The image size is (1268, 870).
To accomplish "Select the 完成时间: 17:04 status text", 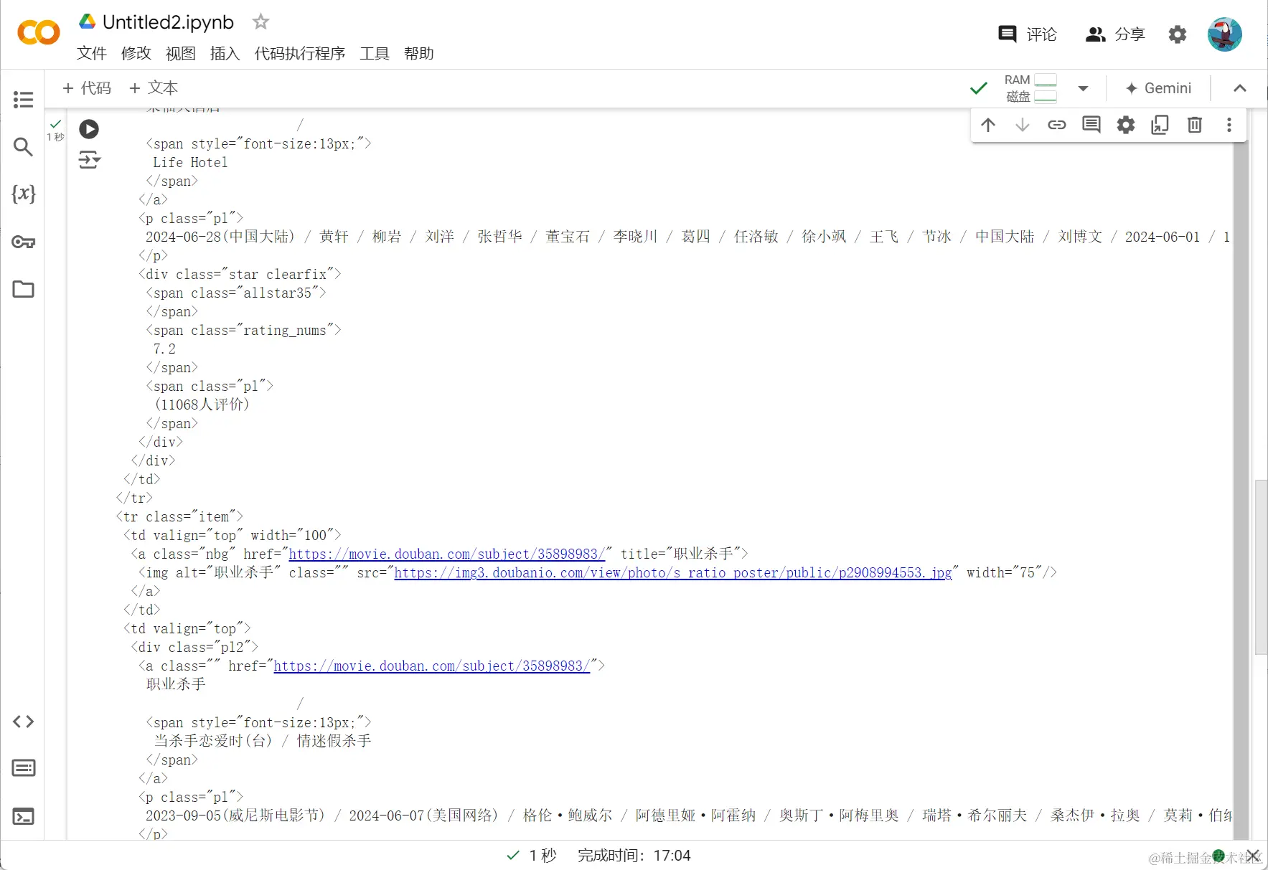I will click(634, 856).
